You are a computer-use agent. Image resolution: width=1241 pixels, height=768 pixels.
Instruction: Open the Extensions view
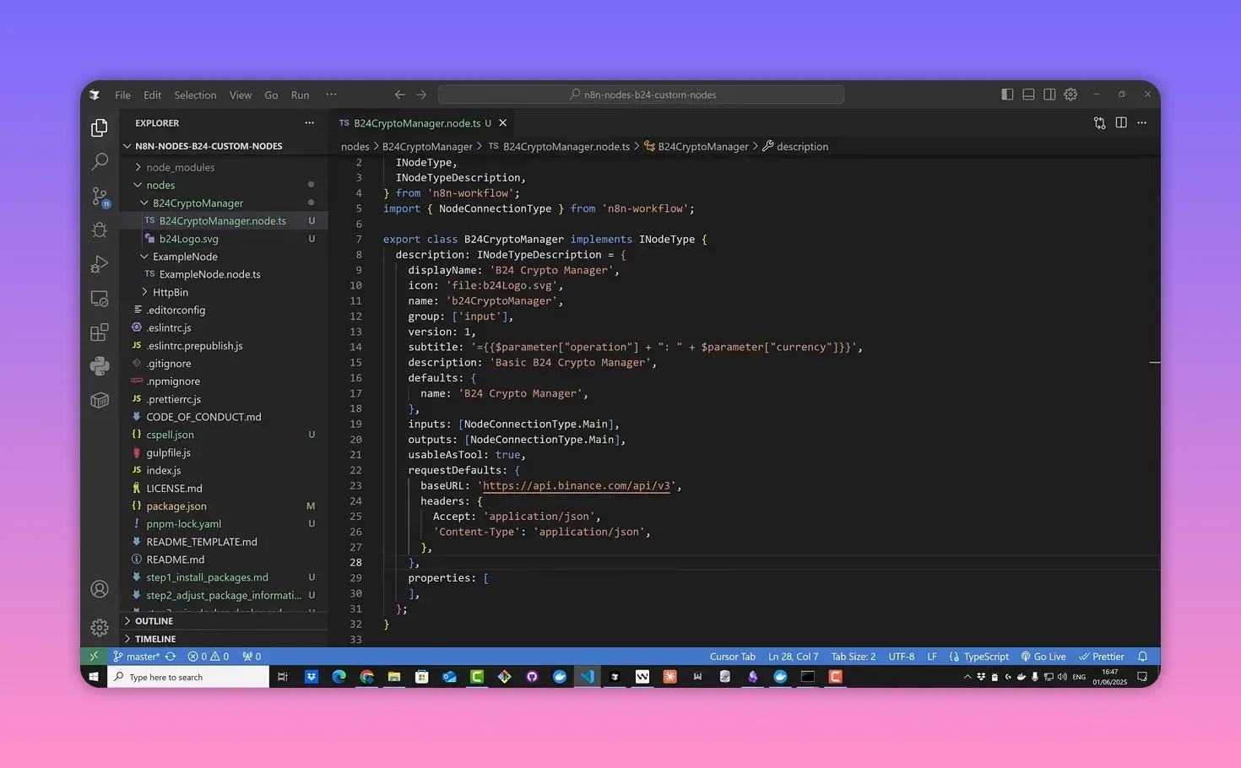tap(100, 332)
